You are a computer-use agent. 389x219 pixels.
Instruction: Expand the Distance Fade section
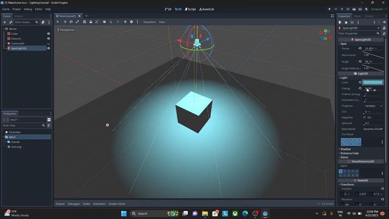pos(349,153)
